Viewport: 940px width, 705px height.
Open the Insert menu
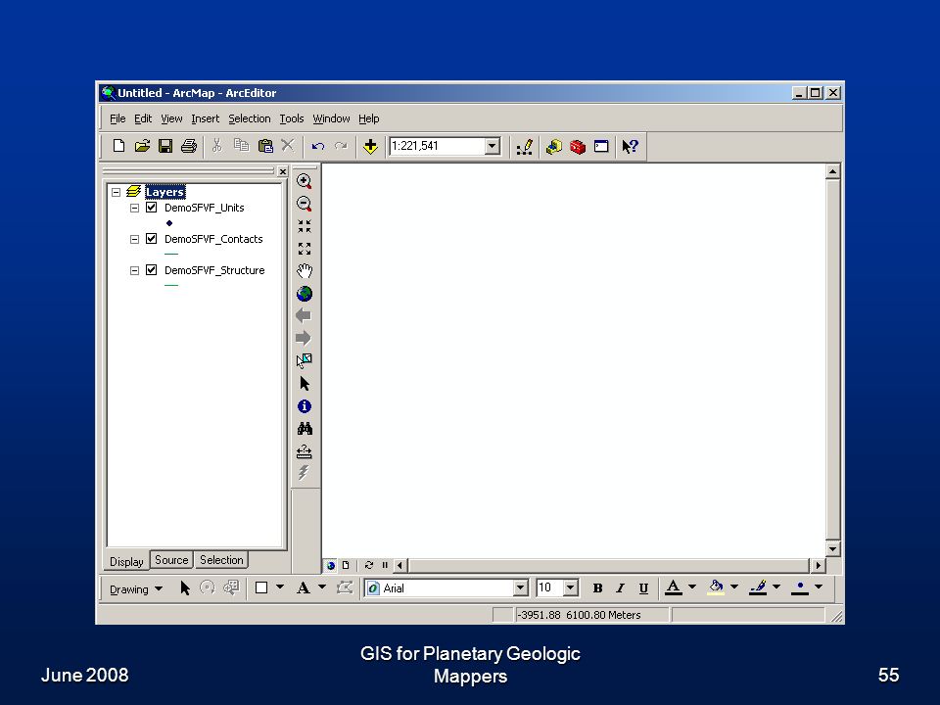205,118
